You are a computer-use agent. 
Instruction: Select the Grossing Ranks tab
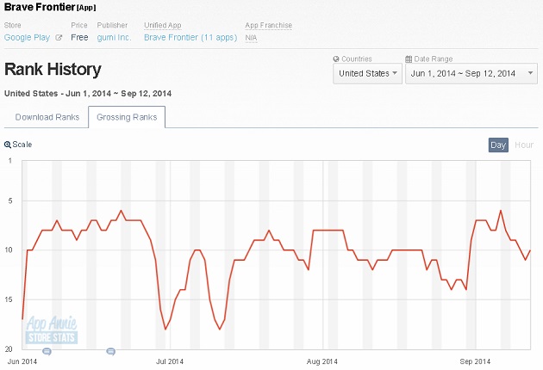[127, 117]
